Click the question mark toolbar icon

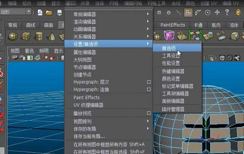227,12
